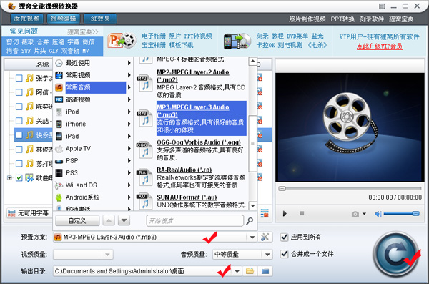
Task: Open preset settings wrench icon
Action: coord(265,238)
